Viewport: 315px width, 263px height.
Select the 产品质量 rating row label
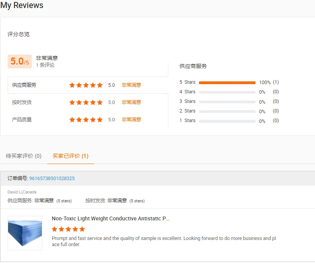click(22, 120)
